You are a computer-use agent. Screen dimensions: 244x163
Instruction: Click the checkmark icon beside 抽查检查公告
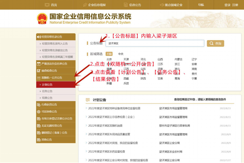click(39, 71)
